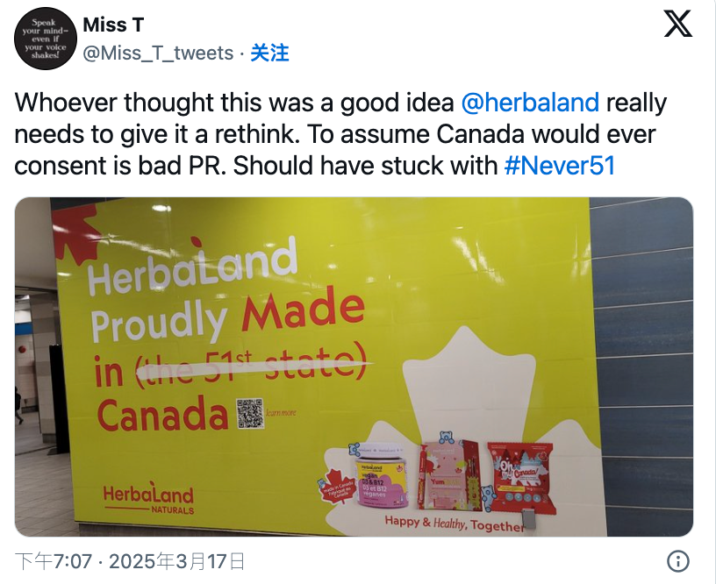Click the #Never51 hashtag
This screenshot has width=716, height=584.
[x=560, y=166]
